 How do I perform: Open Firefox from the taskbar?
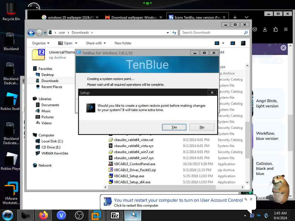(44, 215)
